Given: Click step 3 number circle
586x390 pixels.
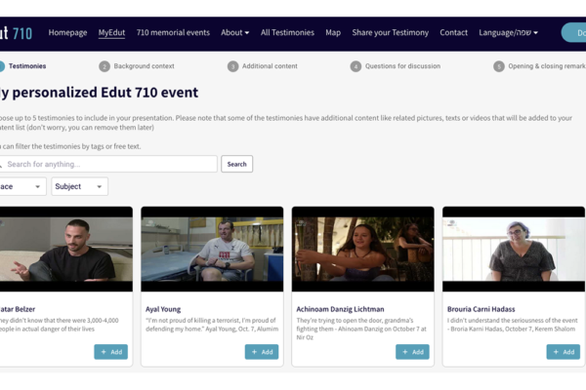Looking at the screenshot, I should point(232,66).
